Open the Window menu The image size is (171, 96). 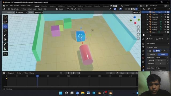(23, 6)
